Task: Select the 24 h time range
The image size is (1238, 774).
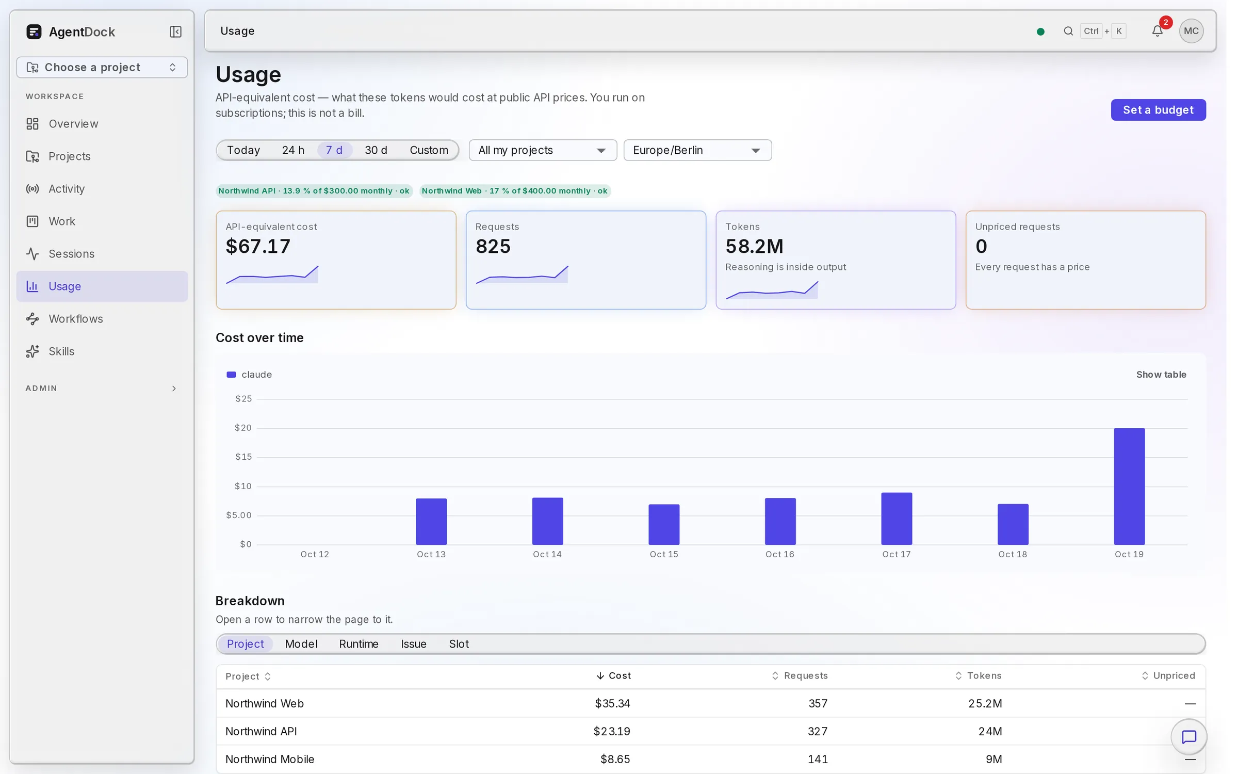Action: [x=293, y=150]
